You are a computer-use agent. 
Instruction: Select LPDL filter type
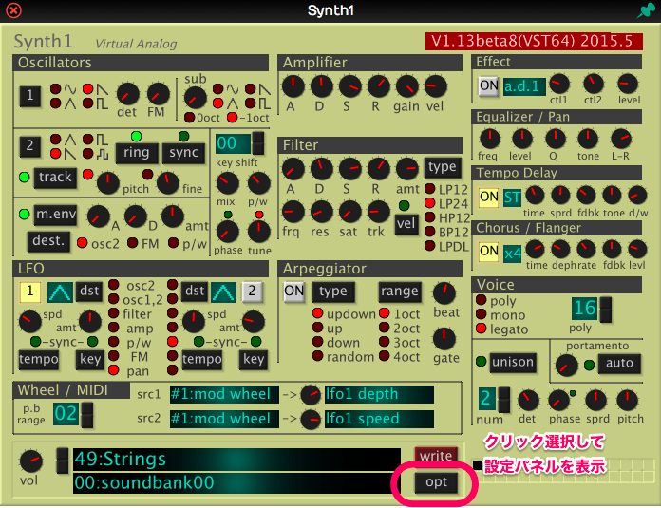pyautogui.click(x=429, y=245)
